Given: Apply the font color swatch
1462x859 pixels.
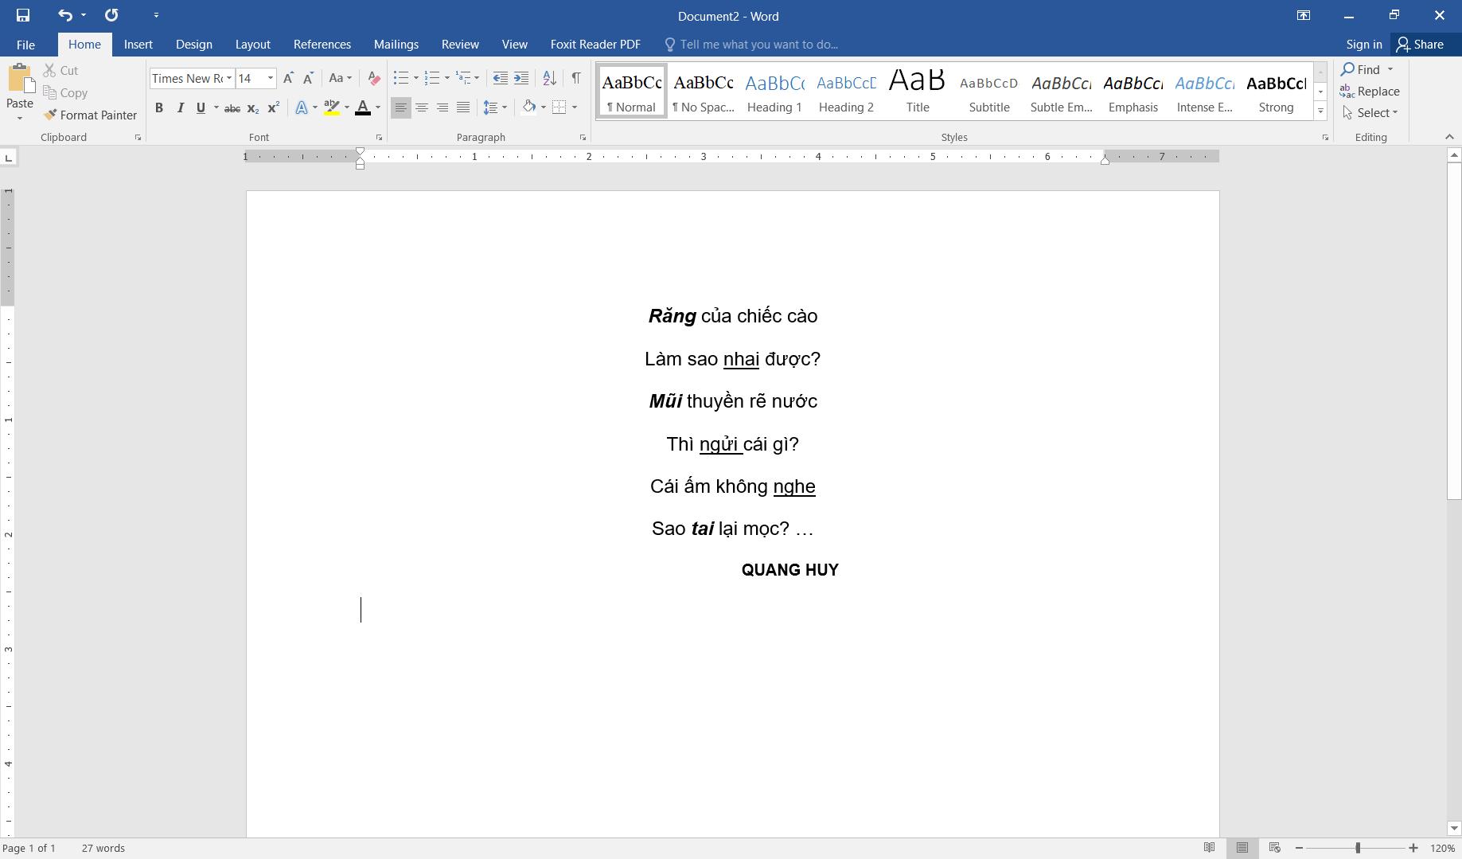Looking at the screenshot, I should 363,107.
